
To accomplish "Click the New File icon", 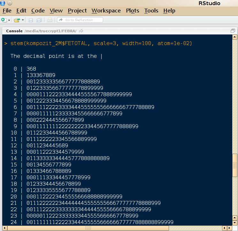I will [x=4, y=20].
